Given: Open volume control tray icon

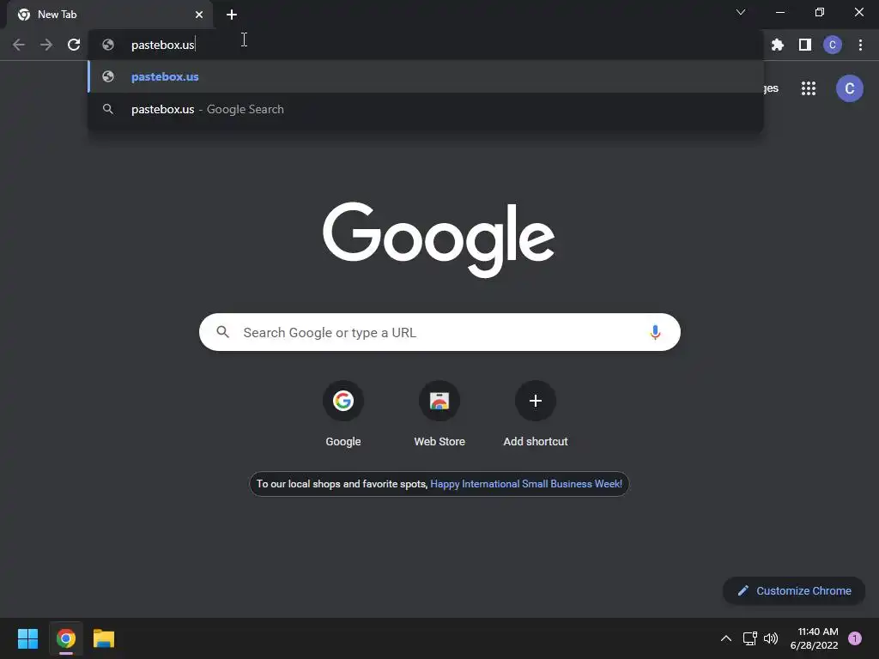Looking at the screenshot, I should 771,638.
